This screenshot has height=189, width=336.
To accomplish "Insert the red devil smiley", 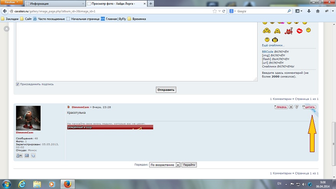I will pyautogui.click(x=288, y=31).
